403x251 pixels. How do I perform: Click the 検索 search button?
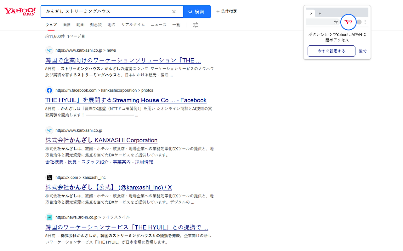click(x=197, y=12)
